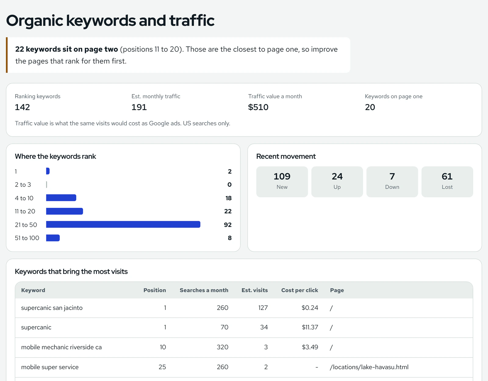Viewport: 488px width, 381px height.
Task: Open the /locations/lake-havasu.html page entry
Action: tap(369, 367)
